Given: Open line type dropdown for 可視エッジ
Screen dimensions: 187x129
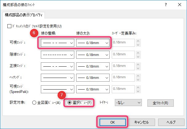Looking at the screenshot, I should [x=58, y=43].
